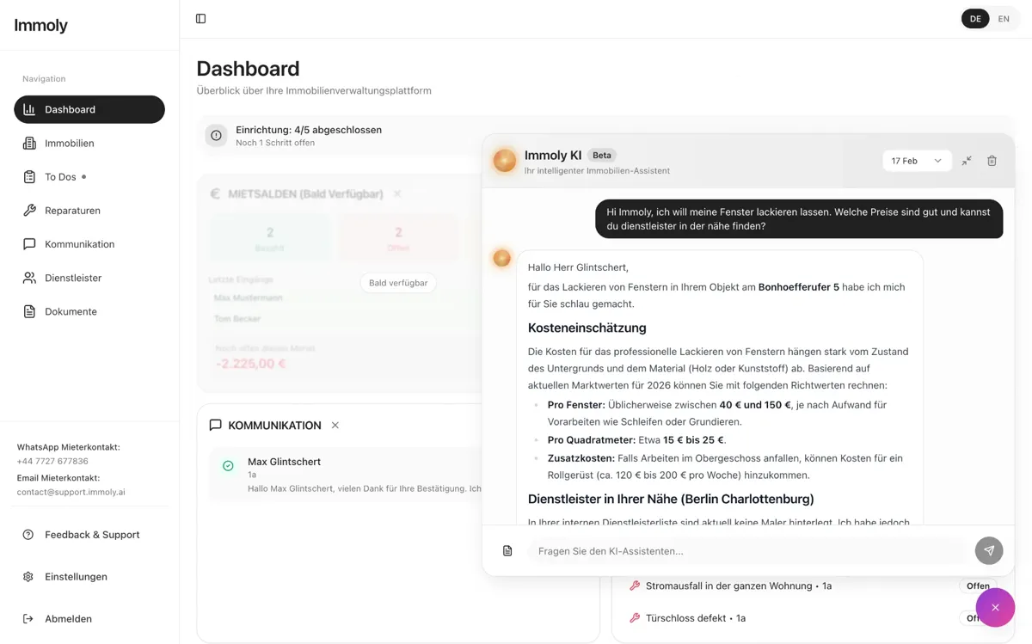This screenshot has width=1032, height=644.
Task: Open Dashboard in navigation
Action: [89, 109]
